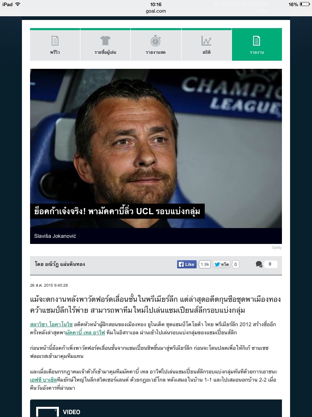Click the comment count box showing 0
The width and height of the screenshot is (312, 417).
click(x=270, y=264)
